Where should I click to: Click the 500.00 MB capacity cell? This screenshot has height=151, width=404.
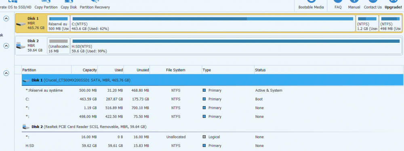(x=88, y=90)
